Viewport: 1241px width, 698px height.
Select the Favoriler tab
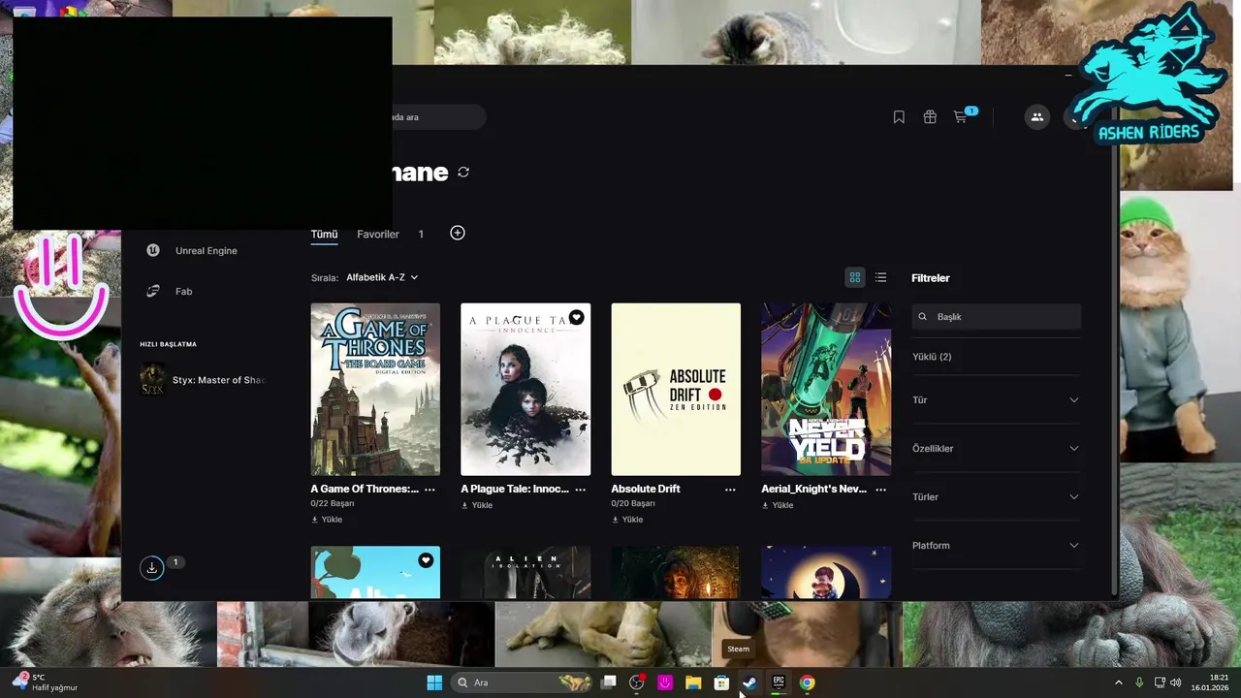pyautogui.click(x=378, y=235)
